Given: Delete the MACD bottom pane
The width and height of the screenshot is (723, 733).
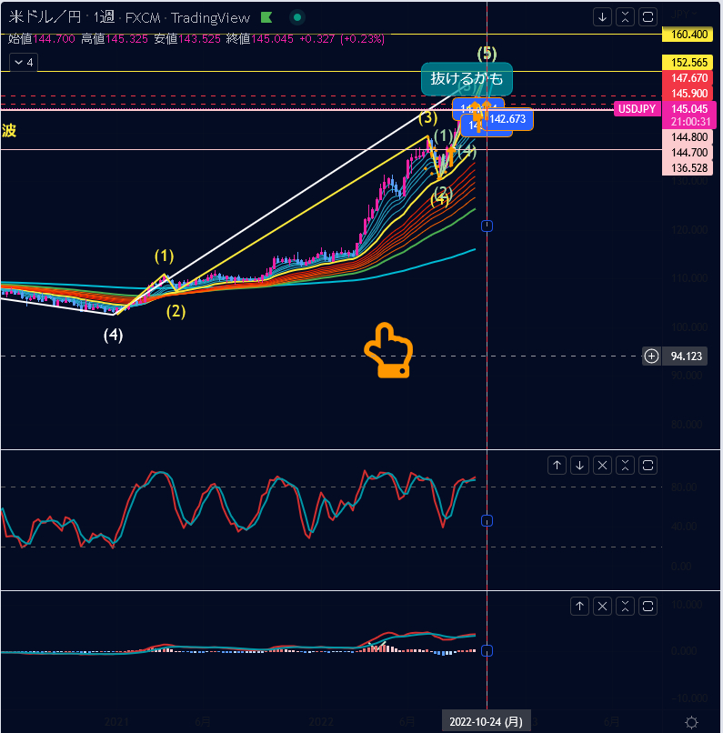Looking at the screenshot, I should tap(602, 606).
